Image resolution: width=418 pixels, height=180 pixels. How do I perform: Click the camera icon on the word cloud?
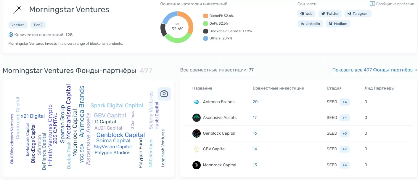click(x=164, y=93)
